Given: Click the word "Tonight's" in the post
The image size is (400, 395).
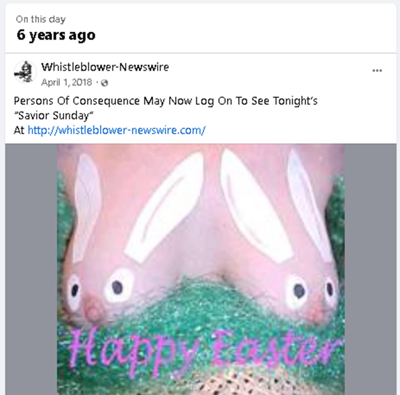Looking at the screenshot, I should (295, 101).
